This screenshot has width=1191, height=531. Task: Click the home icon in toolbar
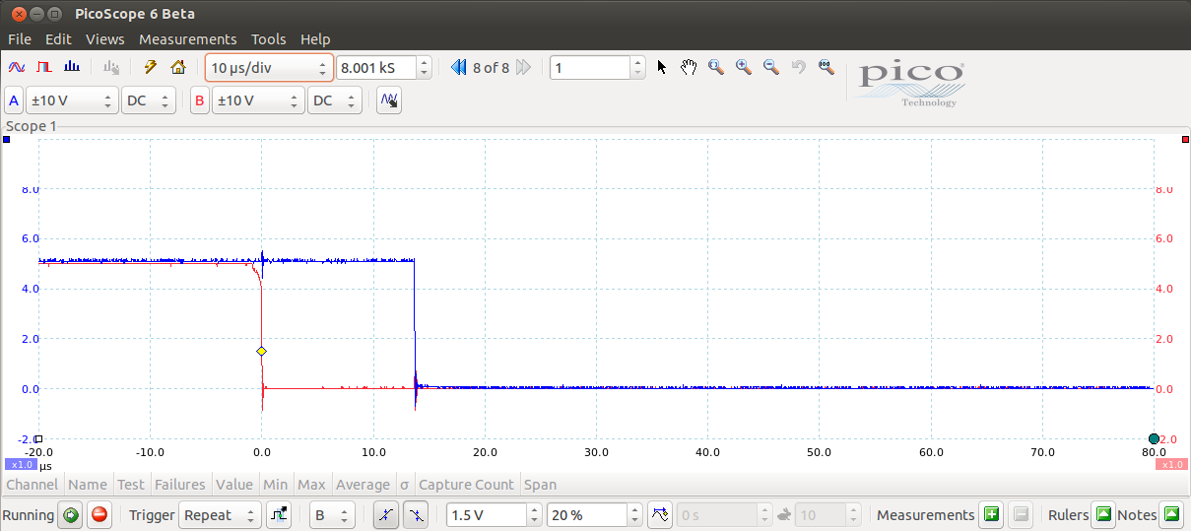click(x=178, y=68)
